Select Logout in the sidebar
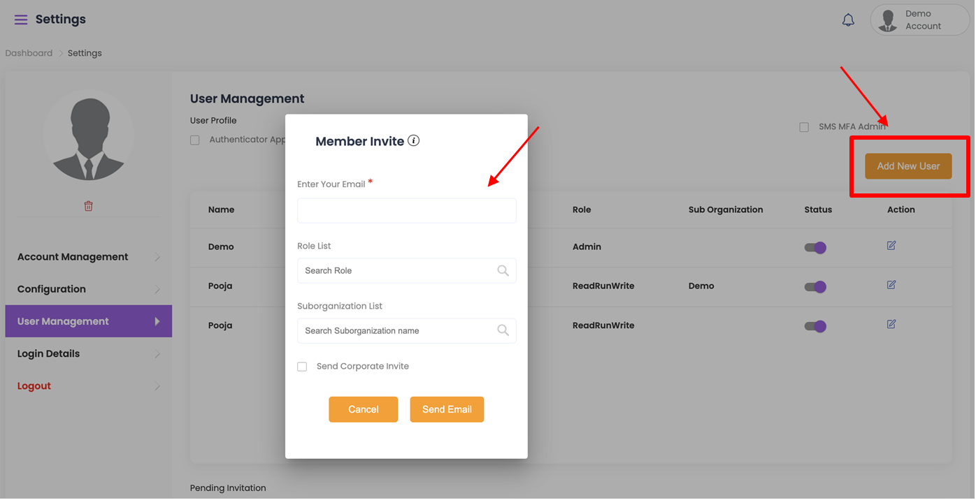The height and width of the screenshot is (500, 976). click(34, 386)
